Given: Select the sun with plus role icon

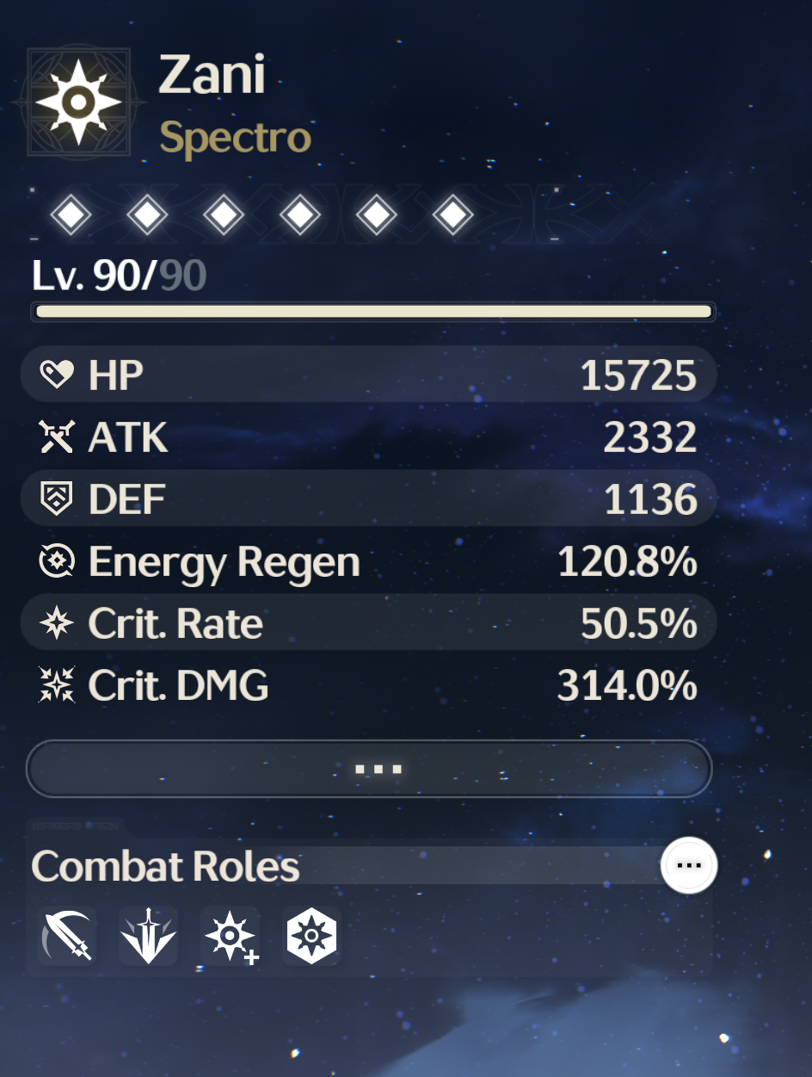Looking at the screenshot, I should 231,936.
